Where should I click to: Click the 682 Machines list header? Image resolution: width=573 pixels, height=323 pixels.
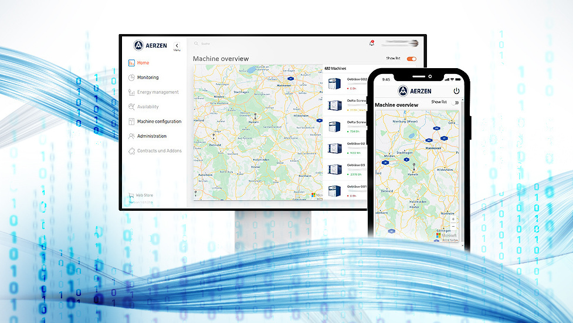click(x=335, y=68)
